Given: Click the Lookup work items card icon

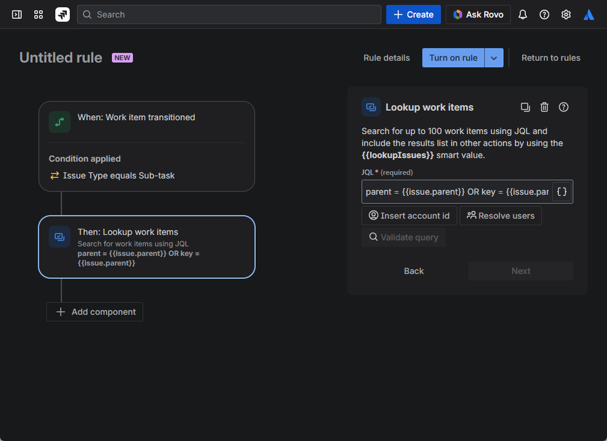Looking at the screenshot, I should point(60,237).
